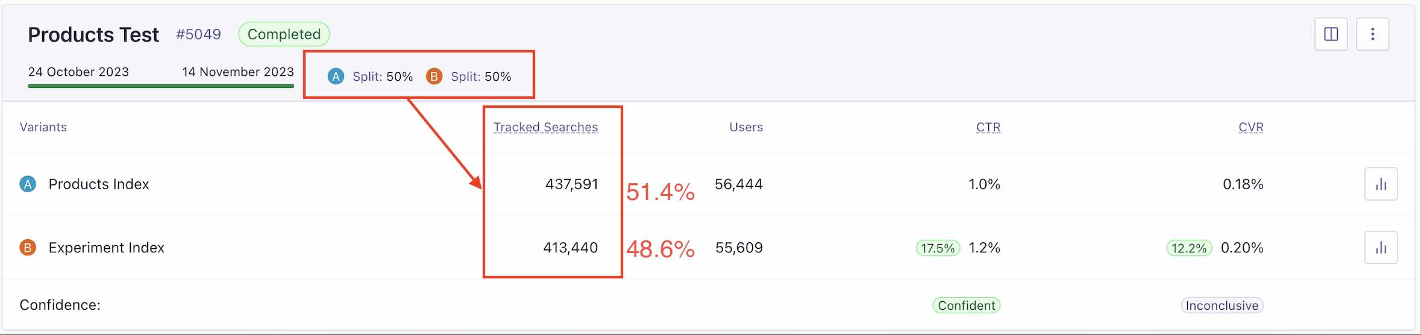Open chart for Experiment Index variant
Viewport: 1421px width, 335px height.
pyautogui.click(x=1381, y=248)
